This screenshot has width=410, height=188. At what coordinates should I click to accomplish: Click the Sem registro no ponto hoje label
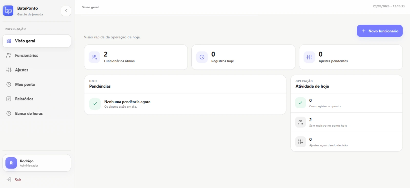pyautogui.click(x=328, y=126)
